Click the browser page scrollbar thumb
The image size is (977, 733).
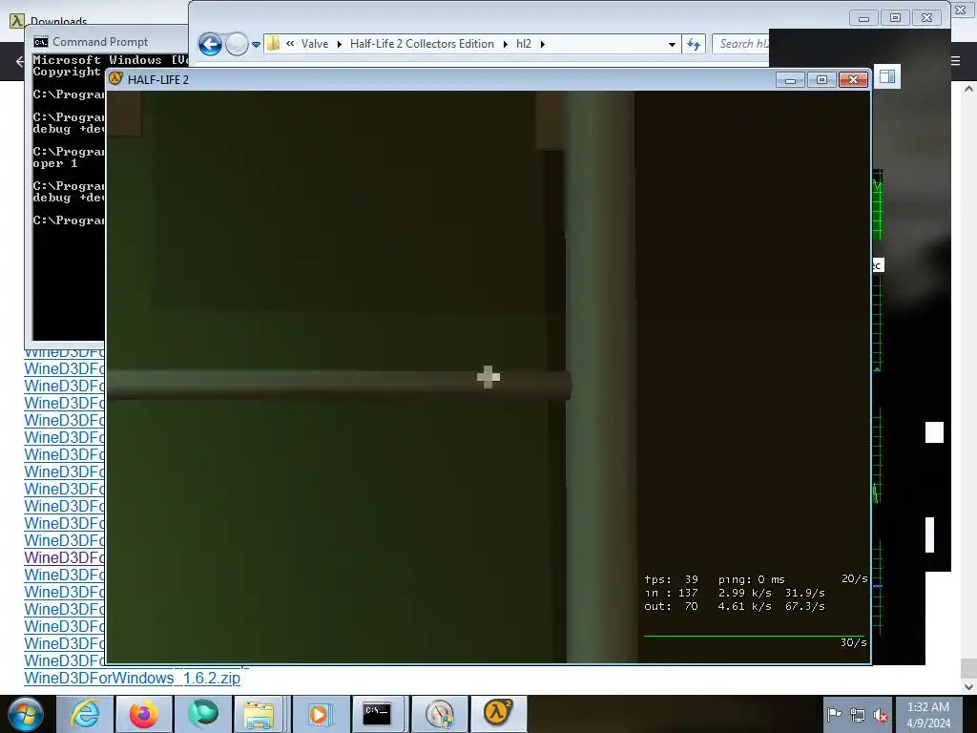tap(968, 669)
